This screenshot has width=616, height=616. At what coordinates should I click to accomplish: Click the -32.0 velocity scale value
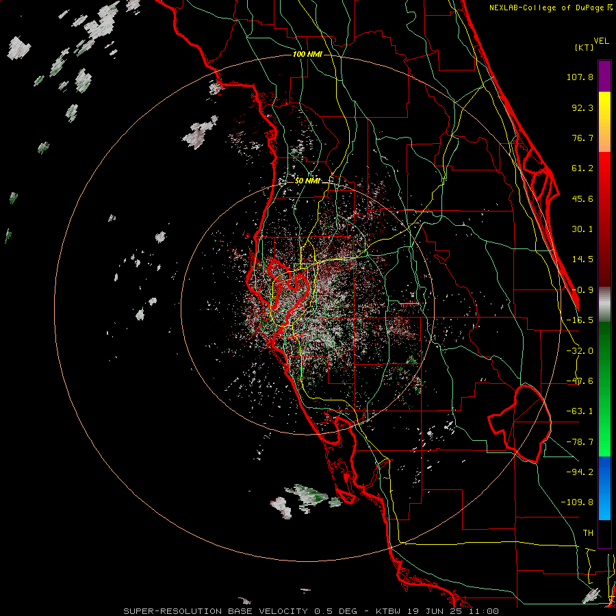click(580, 351)
